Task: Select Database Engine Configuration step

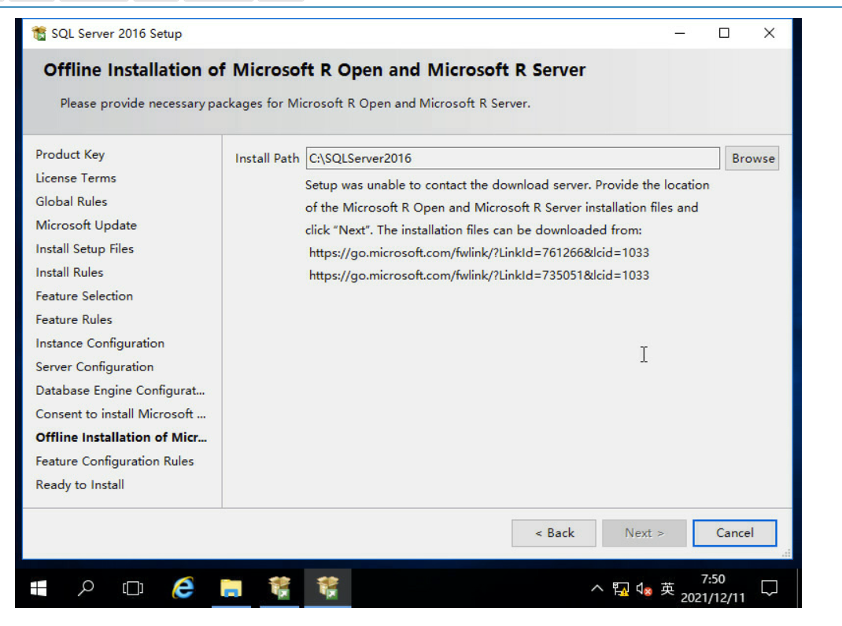Action: tap(120, 390)
